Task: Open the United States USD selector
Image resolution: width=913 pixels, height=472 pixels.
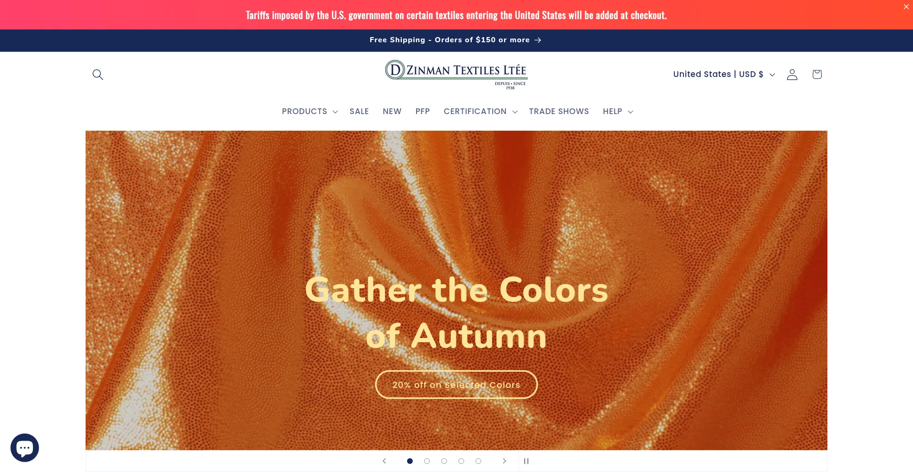Action: tap(724, 74)
